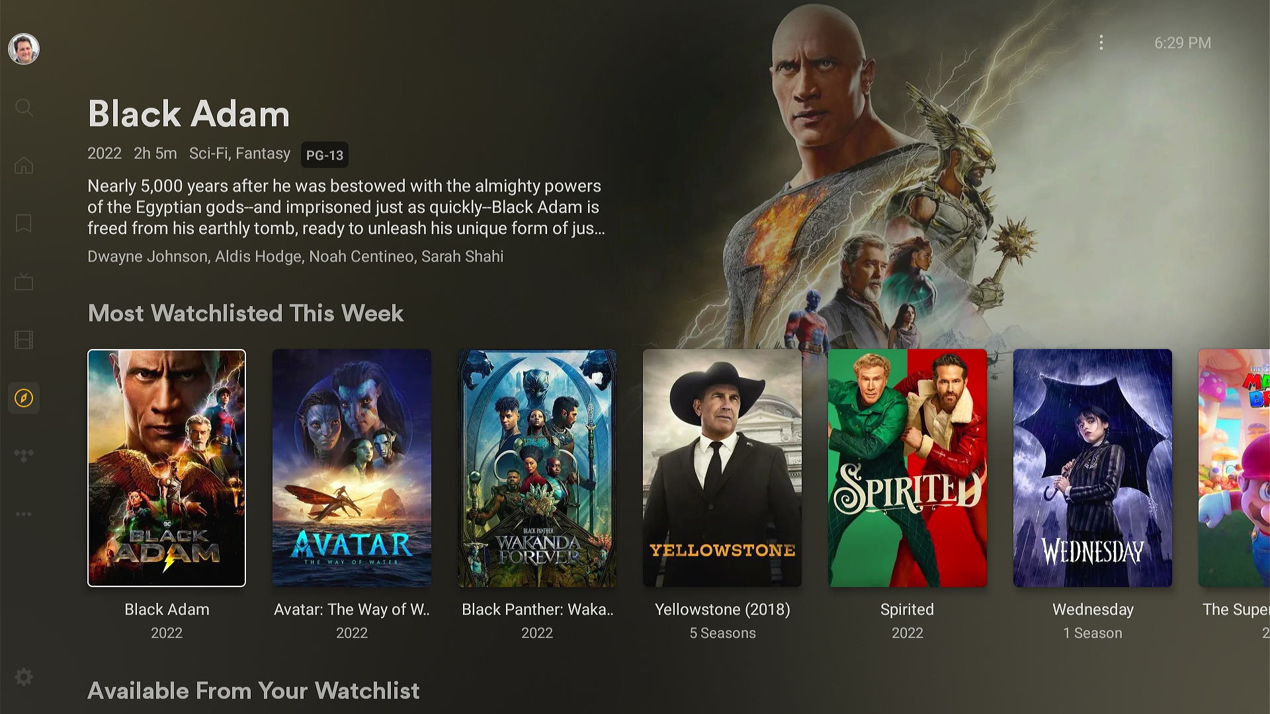Viewport: 1270px width, 714px height.
Task: Click the Search icon in sidebar
Action: coord(24,106)
